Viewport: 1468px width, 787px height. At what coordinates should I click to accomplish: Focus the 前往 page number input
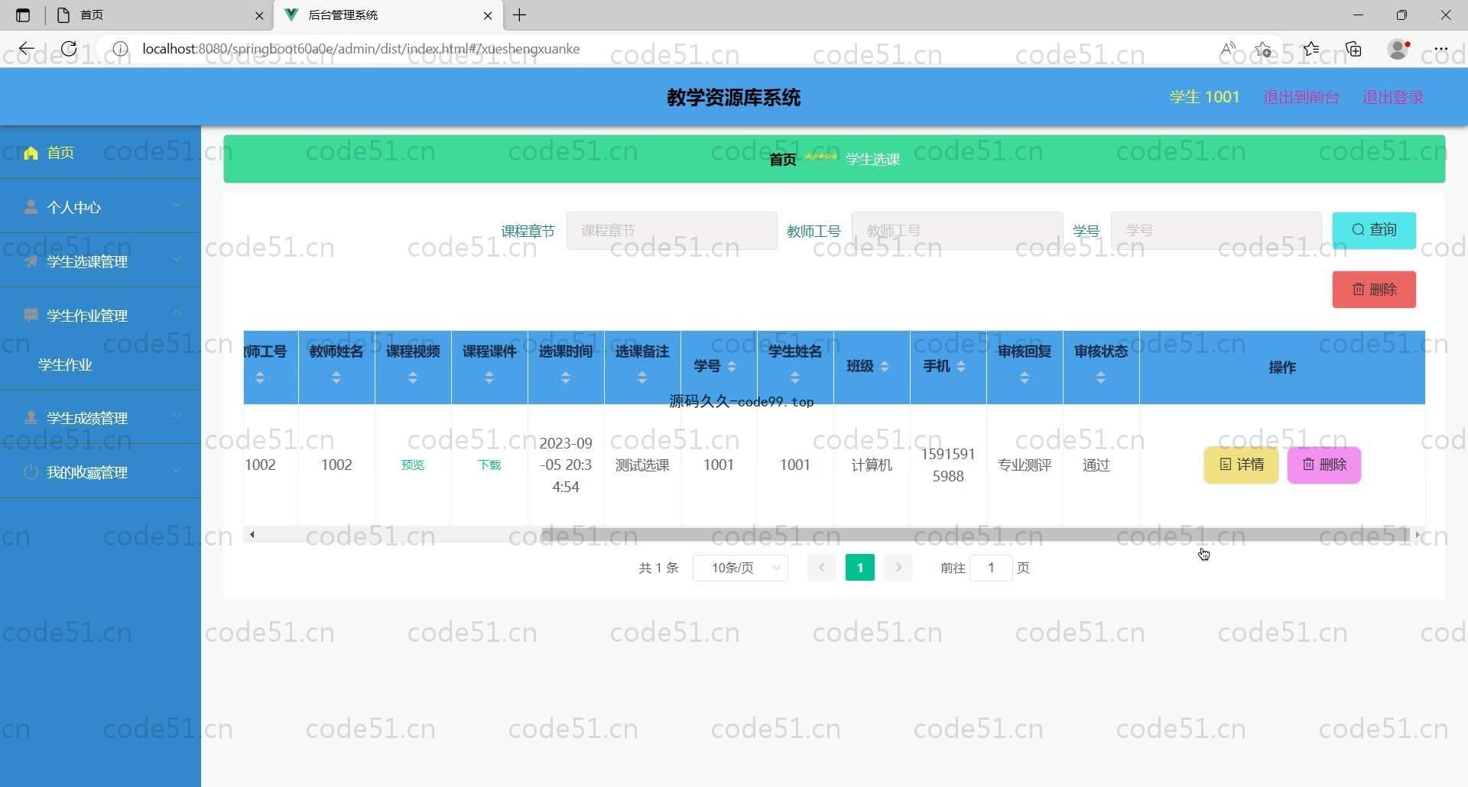991,568
